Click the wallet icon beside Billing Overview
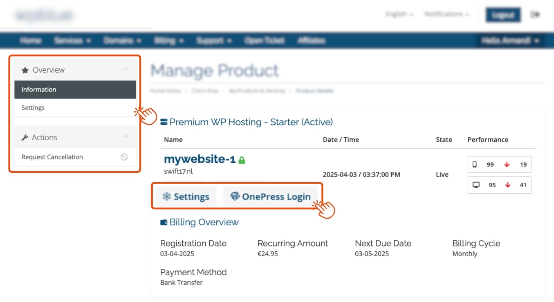The width and height of the screenshot is (554, 302). (x=163, y=222)
